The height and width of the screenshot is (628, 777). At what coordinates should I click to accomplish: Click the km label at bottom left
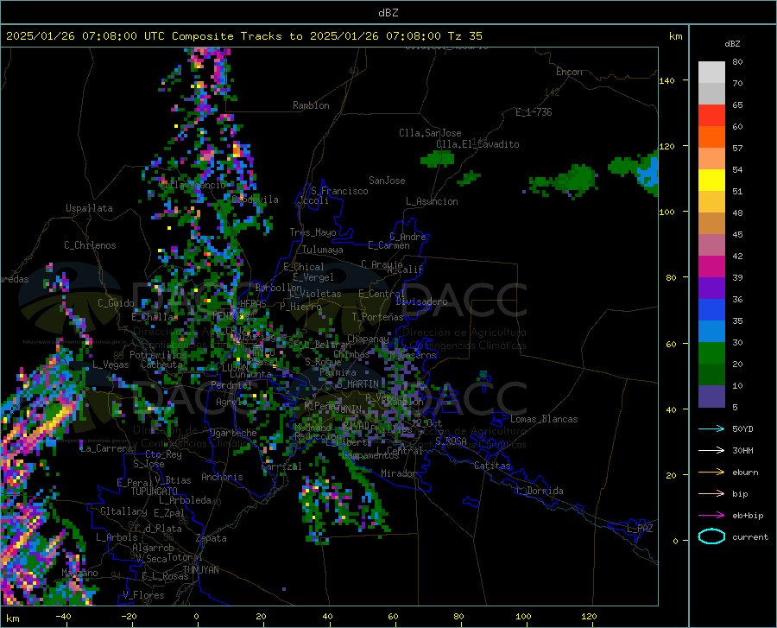click(x=12, y=618)
